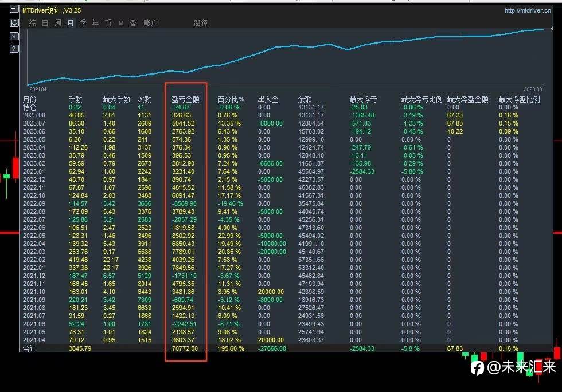Open the 备 notes tab
The height and width of the screenshot is (392, 562).
pyautogui.click(x=133, y=23)
